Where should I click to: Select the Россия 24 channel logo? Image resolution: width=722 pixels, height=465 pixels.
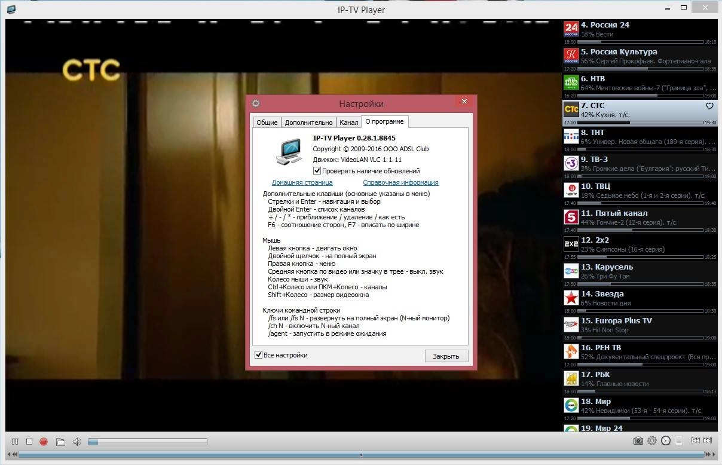[x=571, y=29]
